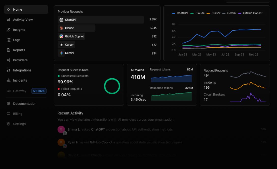The image size is (277, 169).
Task: Click the 410M all tokens value
Action: click(138, 77)
